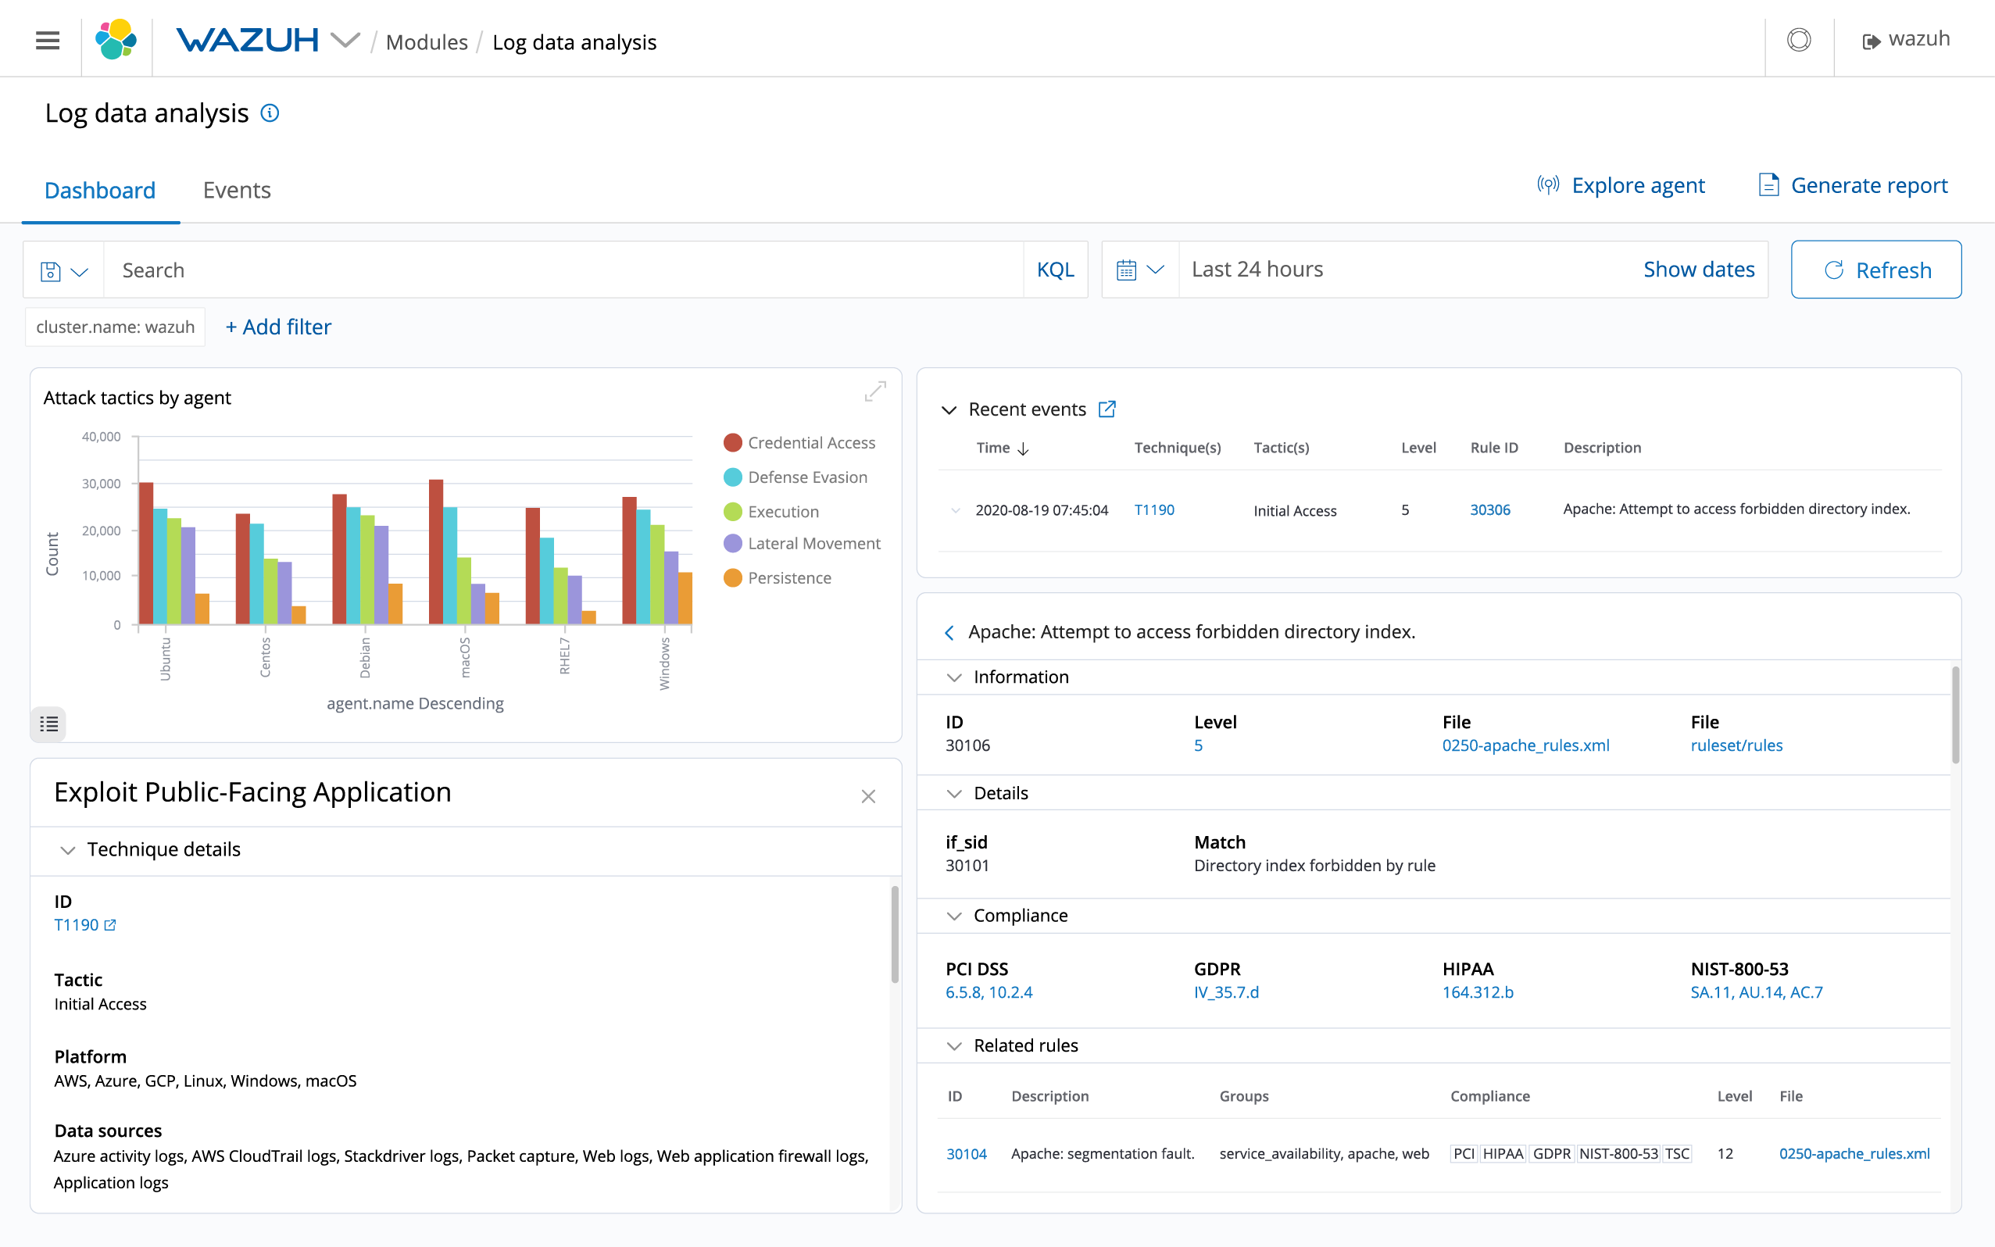Open the Wazuh index pattern dropdown
This screenshot has height=1247, width=1995.
(346, 40)
